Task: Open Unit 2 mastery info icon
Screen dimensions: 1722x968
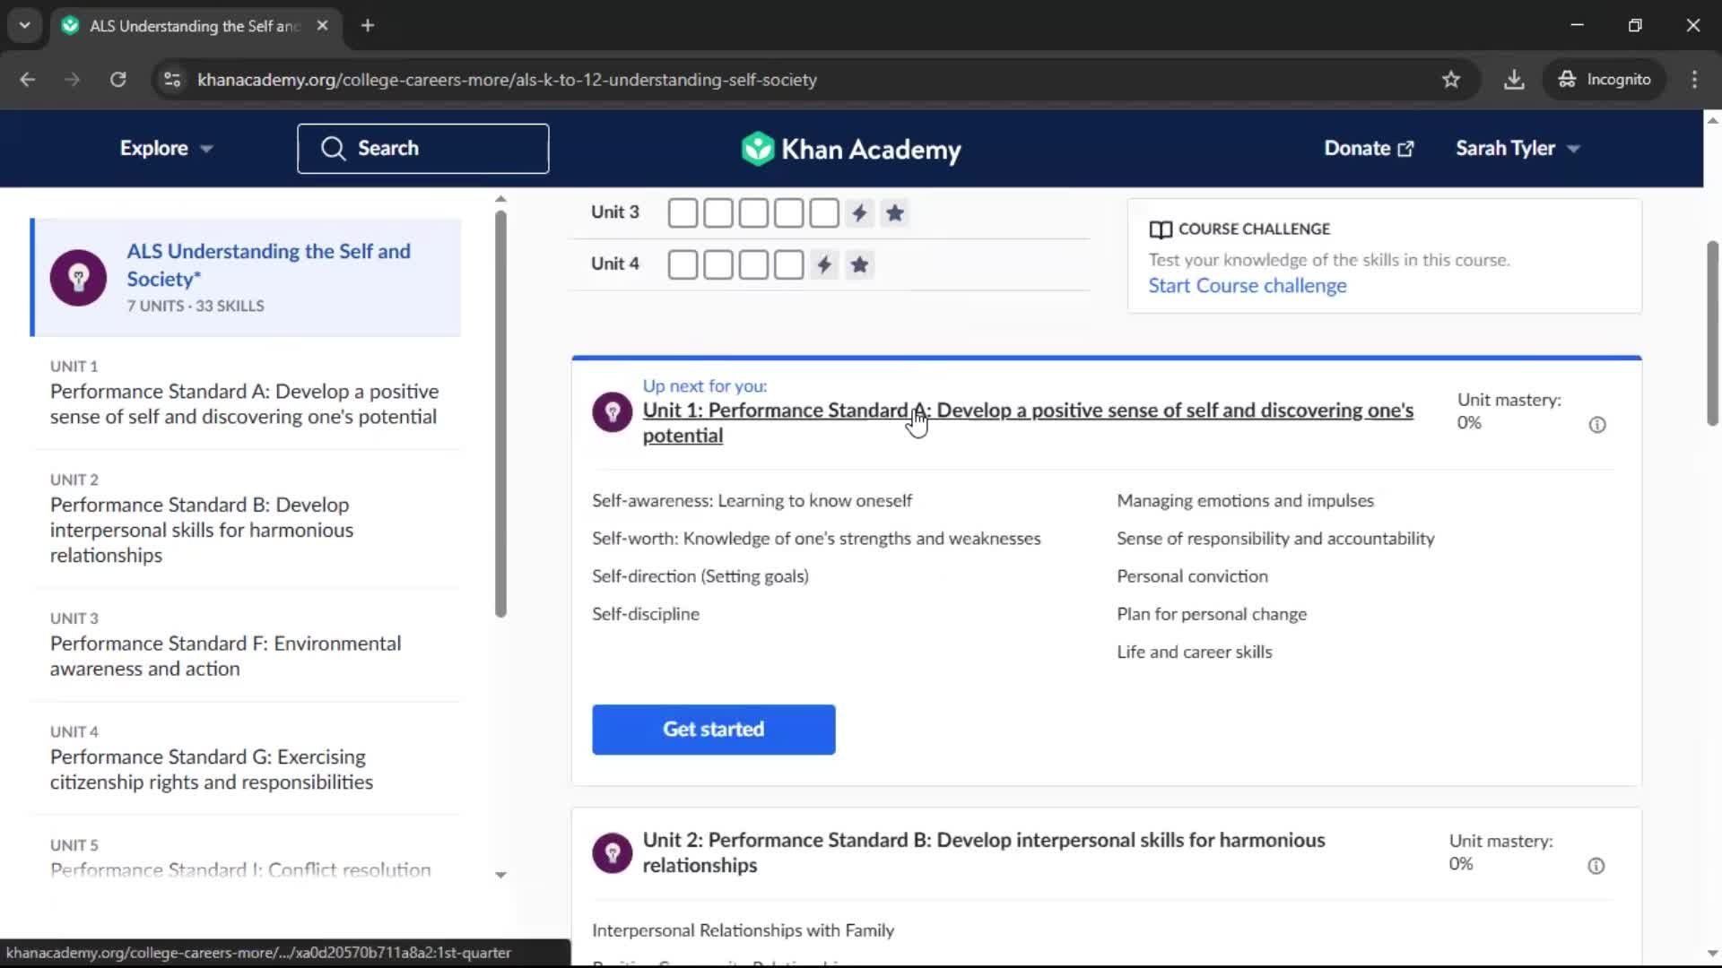Action: point(1596,866)
